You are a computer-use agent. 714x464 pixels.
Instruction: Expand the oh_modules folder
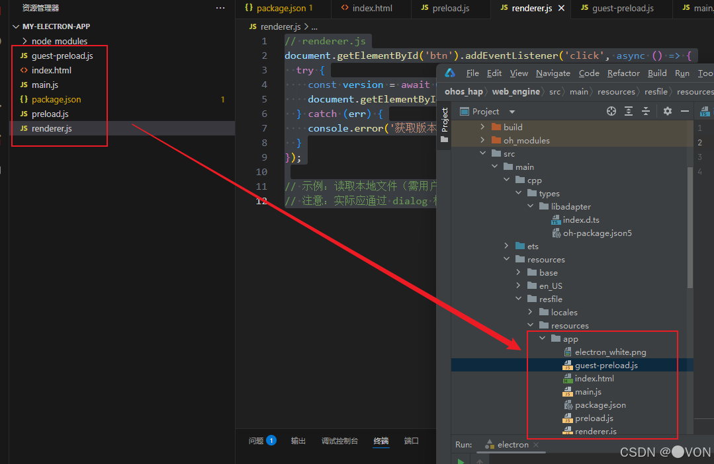coord(482,140)
